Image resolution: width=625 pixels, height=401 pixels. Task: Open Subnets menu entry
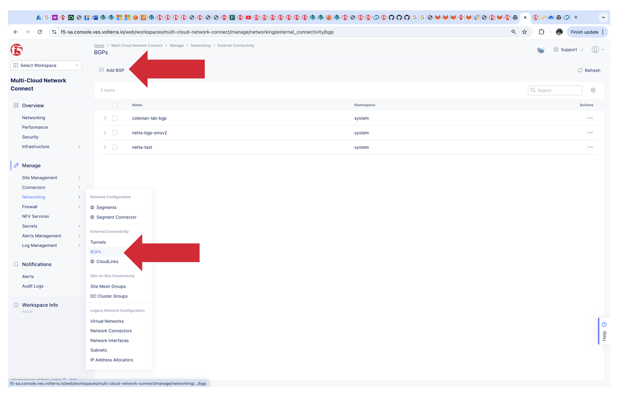(x=99, y=350)
